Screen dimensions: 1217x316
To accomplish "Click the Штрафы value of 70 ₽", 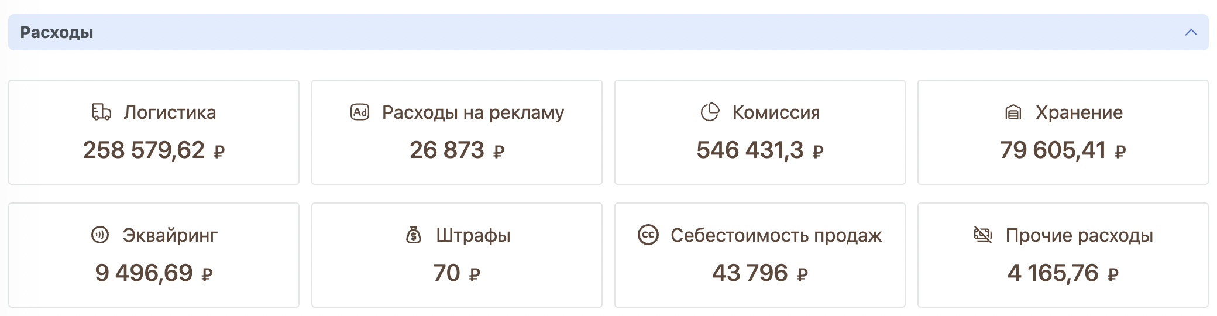I will [456, 273].
